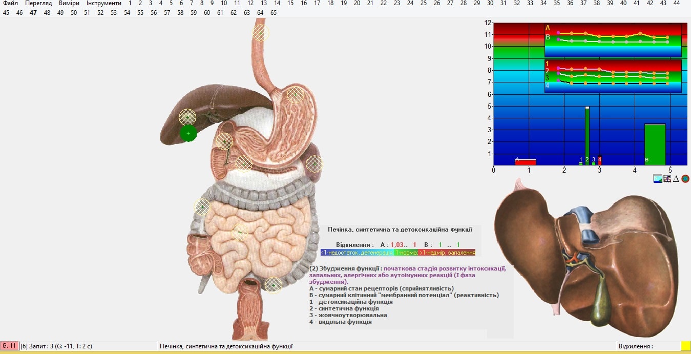Select the hatched marker on the small intestine
Viewport: 691px width, 354px height.
[240, 233]
